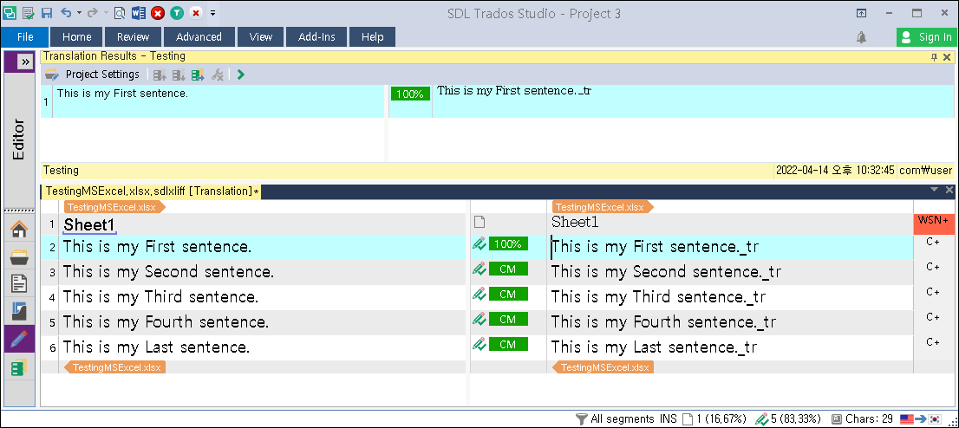Viewport: 959px width, 428px height.
Task: Click the WSN+ structure label
Action: click(x=933, y=220)
